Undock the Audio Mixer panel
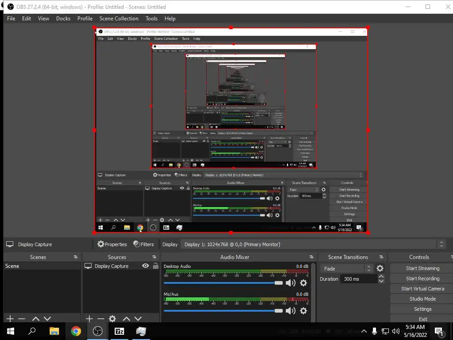The height and width of the screenshot is (340, 453). 311,257
